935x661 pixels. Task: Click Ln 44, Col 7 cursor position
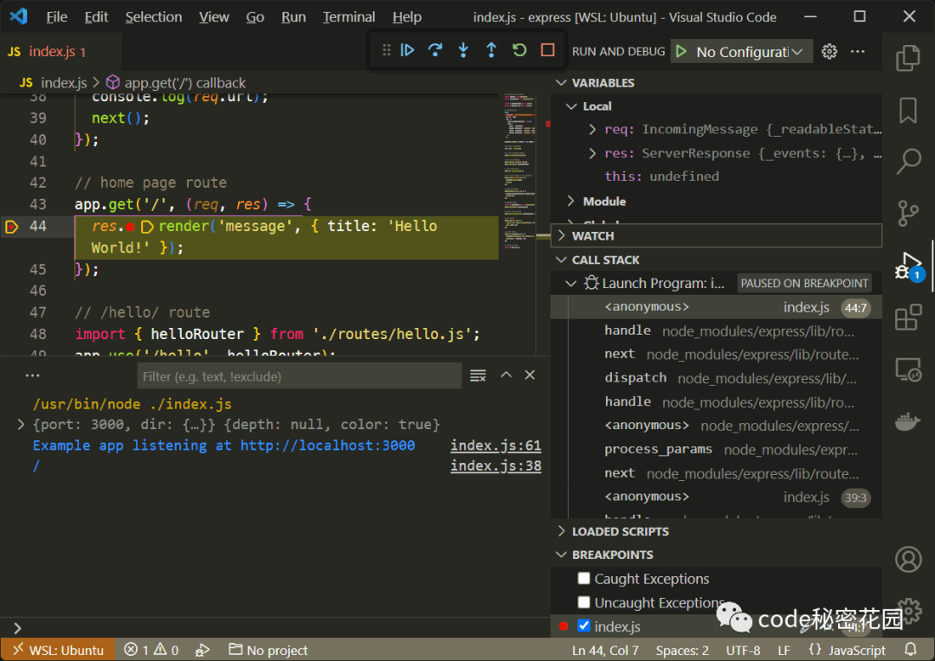(x=604, y=651)
